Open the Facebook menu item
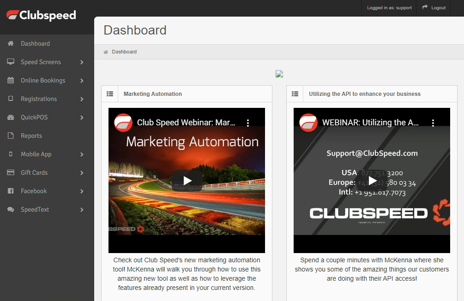 (x=47, y=191)
